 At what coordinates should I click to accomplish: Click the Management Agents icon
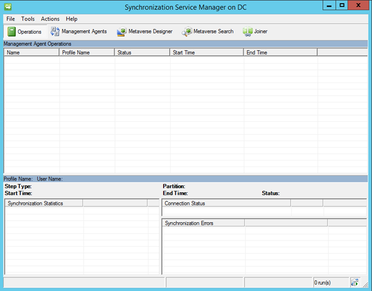[x=55, y=32]
